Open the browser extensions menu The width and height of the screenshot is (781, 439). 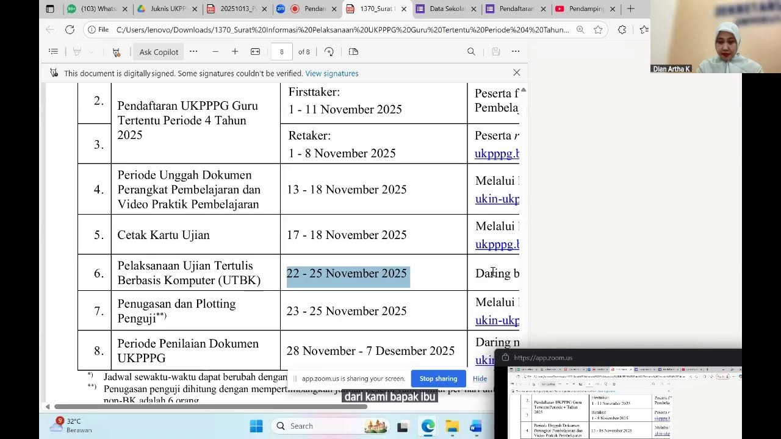[622, 29]
